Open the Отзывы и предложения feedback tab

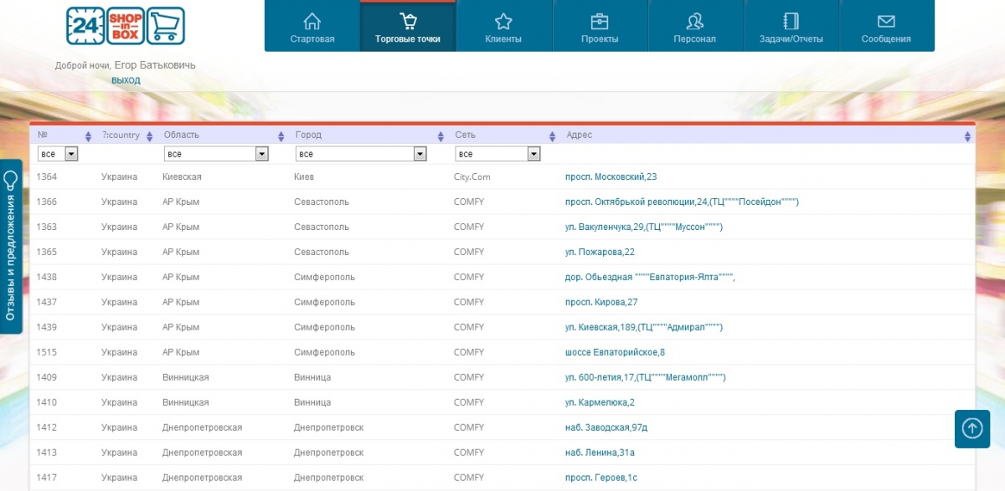[11, 247]
